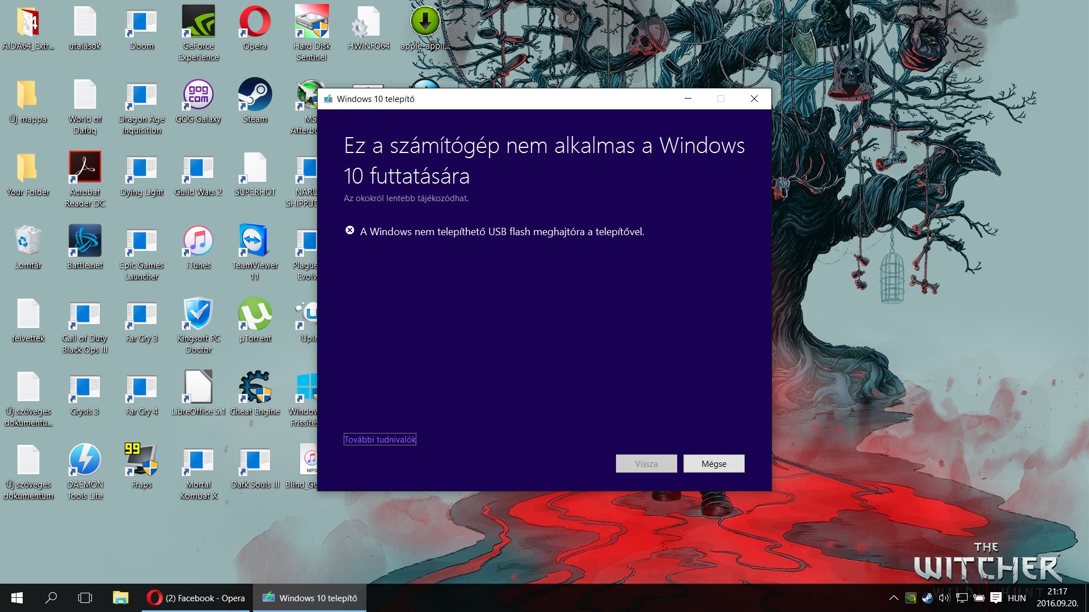Open the SUPERHOT desktop icon
1089x612 pixels.
(255, 175)
